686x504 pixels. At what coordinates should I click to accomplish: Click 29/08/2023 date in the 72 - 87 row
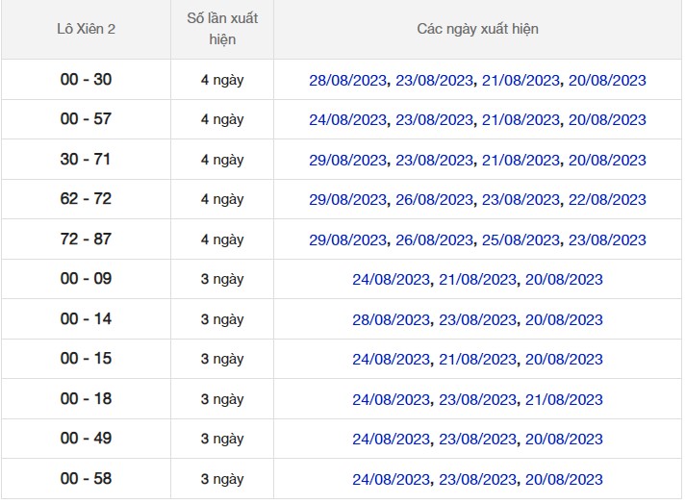click(347, 239)
